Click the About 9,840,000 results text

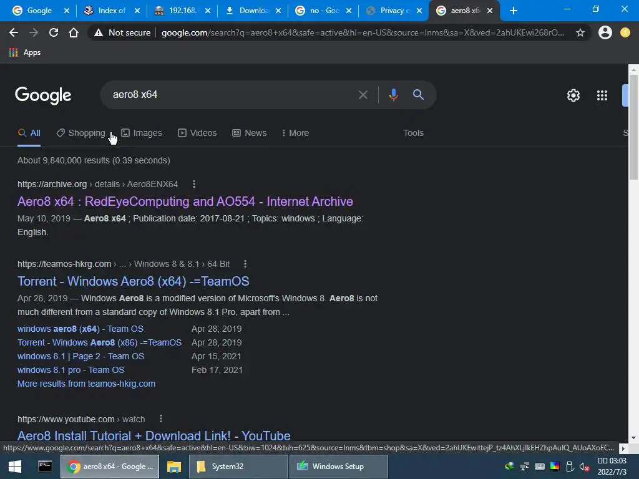pos(94,160)
